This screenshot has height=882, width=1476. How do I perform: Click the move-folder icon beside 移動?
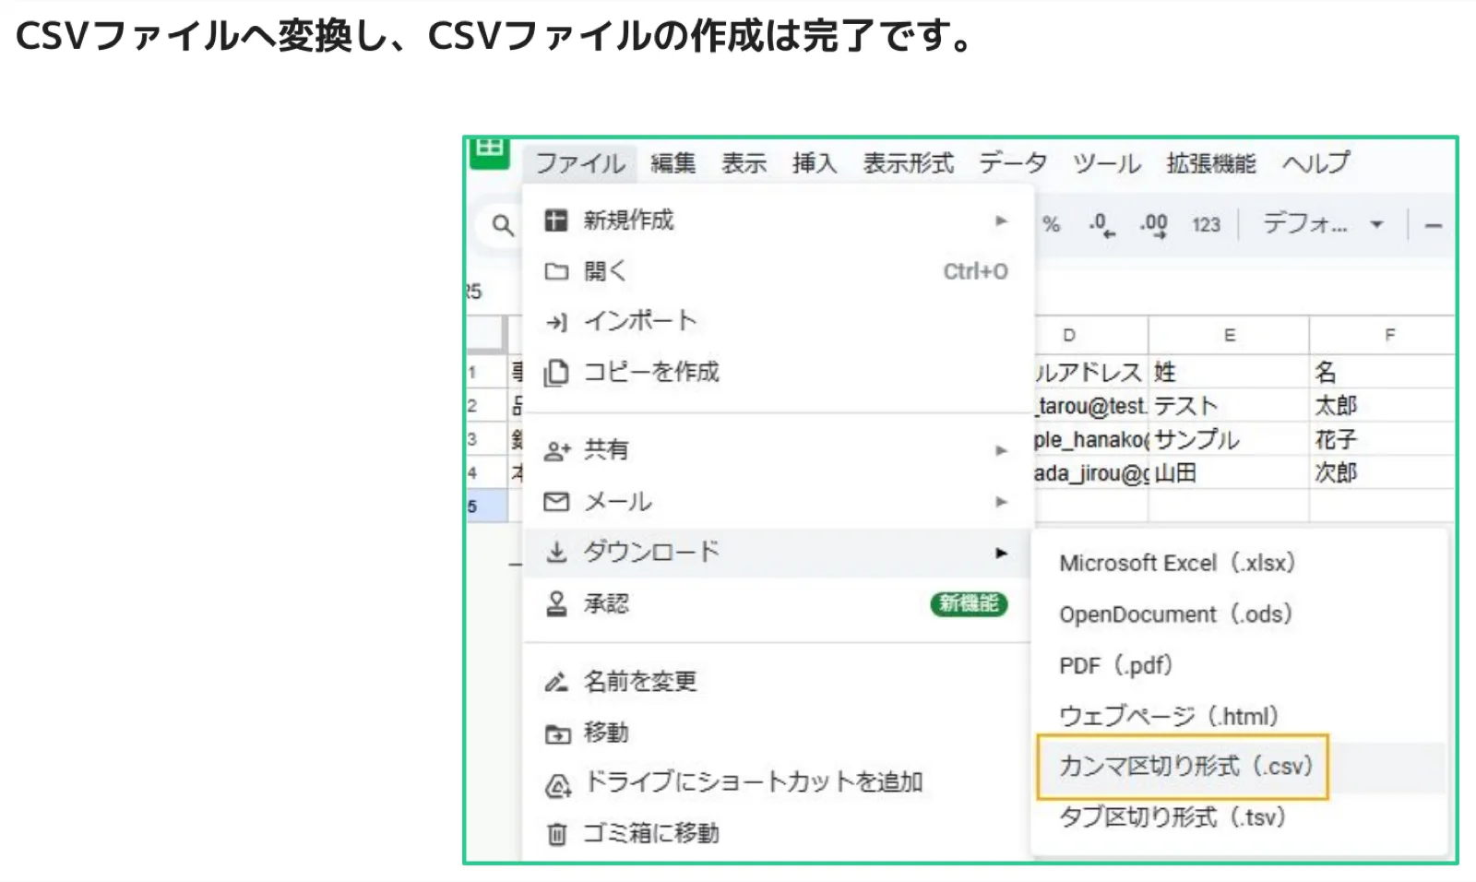[x=557, y=734]
